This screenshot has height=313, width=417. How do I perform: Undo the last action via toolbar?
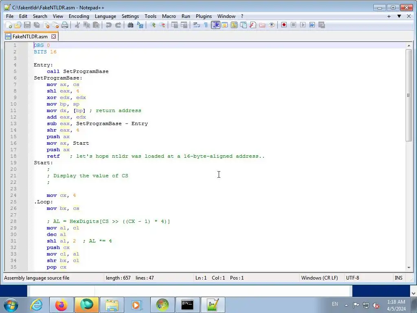[x=108, y=25]
